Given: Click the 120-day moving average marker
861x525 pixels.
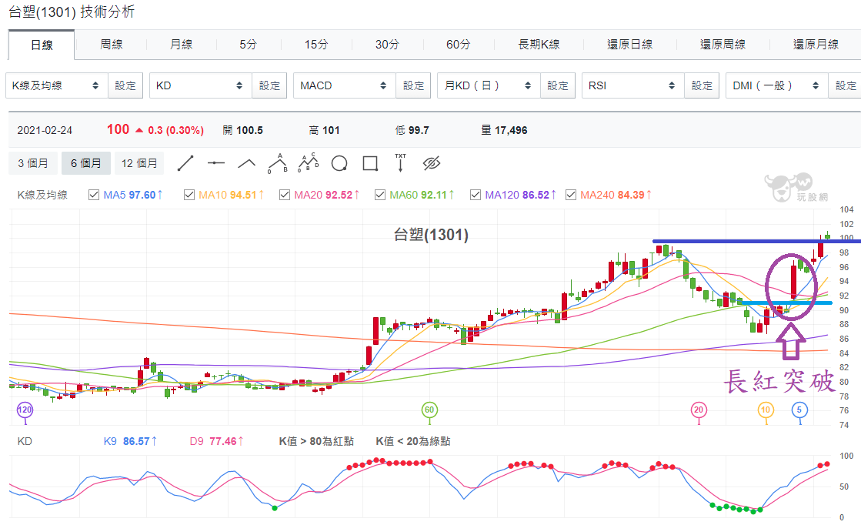Looking at the screenshot, I should (x=25, y=410).
